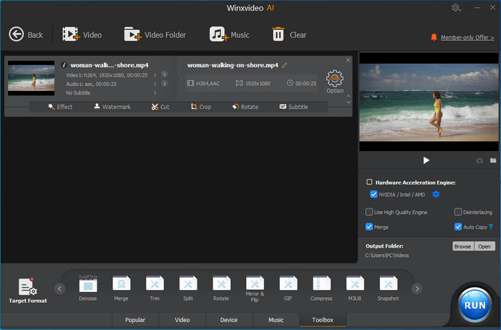Show file info via the i icon

pyautogui.click(x=64, y=65)
